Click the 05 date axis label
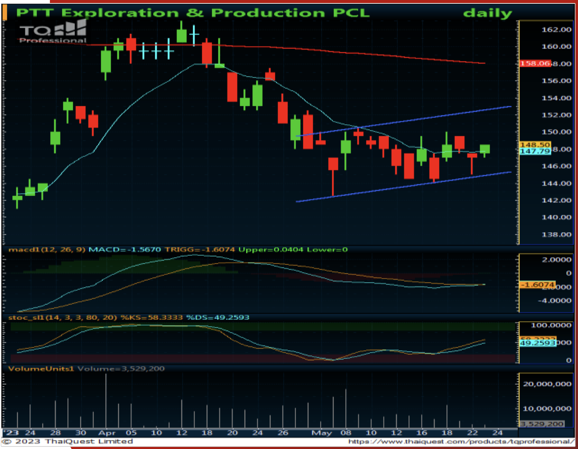Viewport: 578px width, 449px height. click(131, 432)
